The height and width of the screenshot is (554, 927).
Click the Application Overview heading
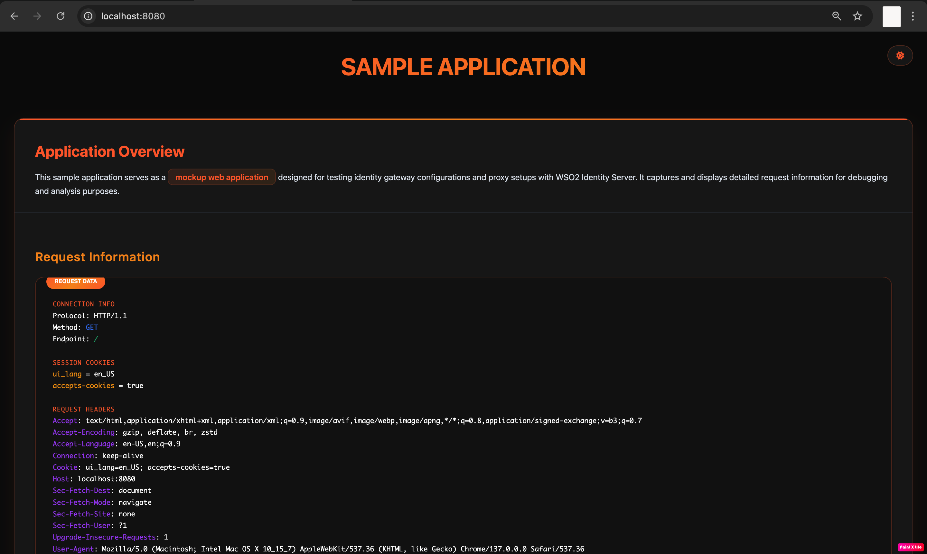pos(110,152)
